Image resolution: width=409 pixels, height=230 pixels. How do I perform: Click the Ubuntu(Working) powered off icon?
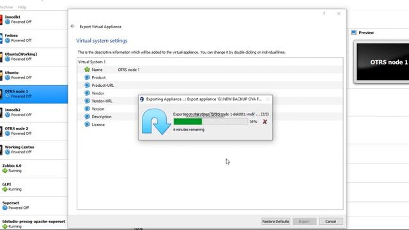[7, 59]
